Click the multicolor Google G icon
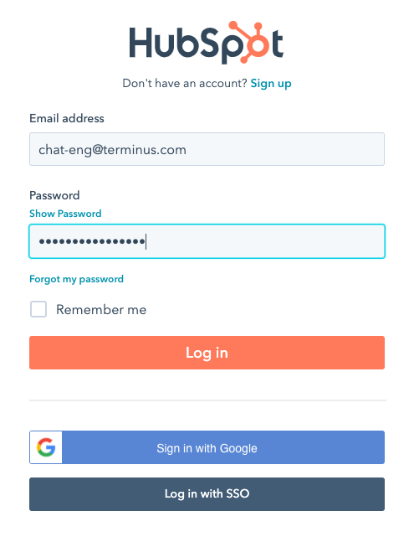The image size is (414, 542). 46,447
